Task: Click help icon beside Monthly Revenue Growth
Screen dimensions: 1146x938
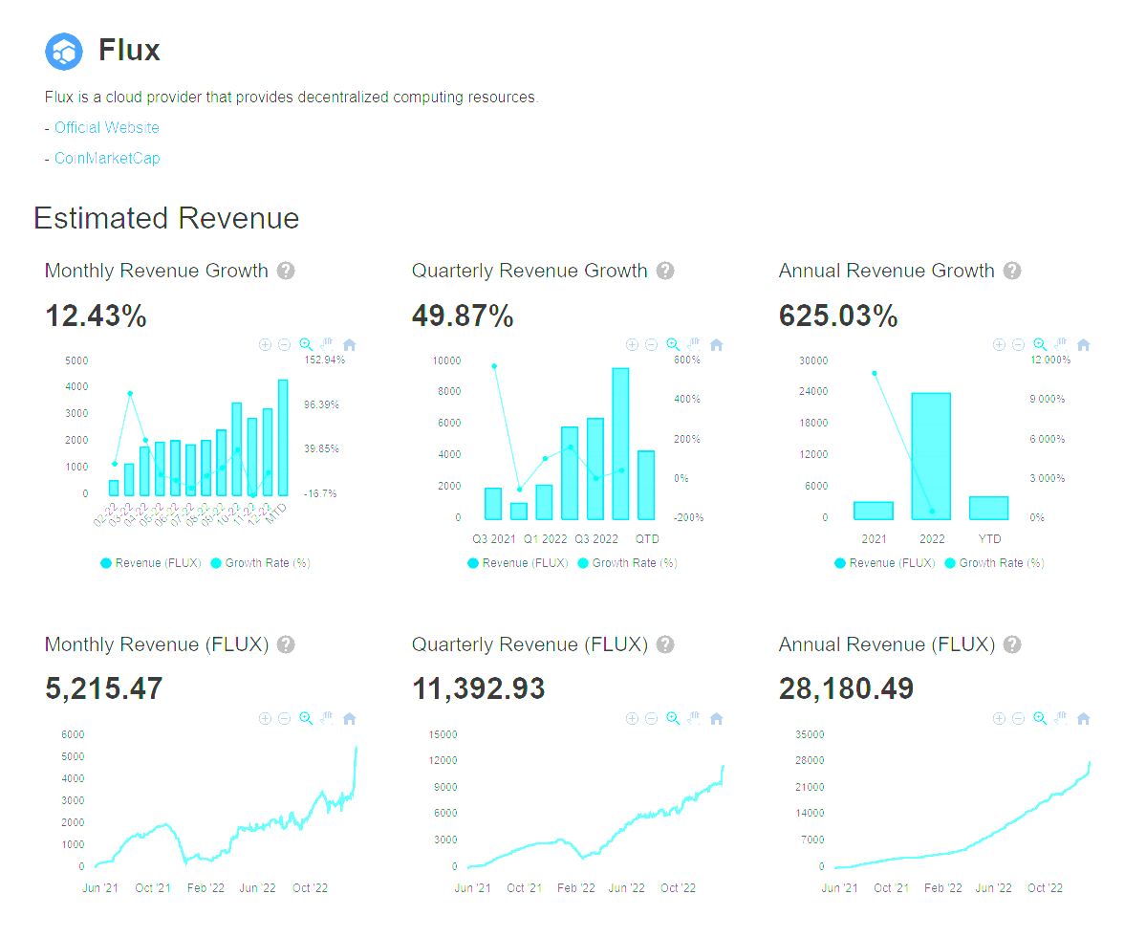Action: pyautogui.click(x=285, y=271)
